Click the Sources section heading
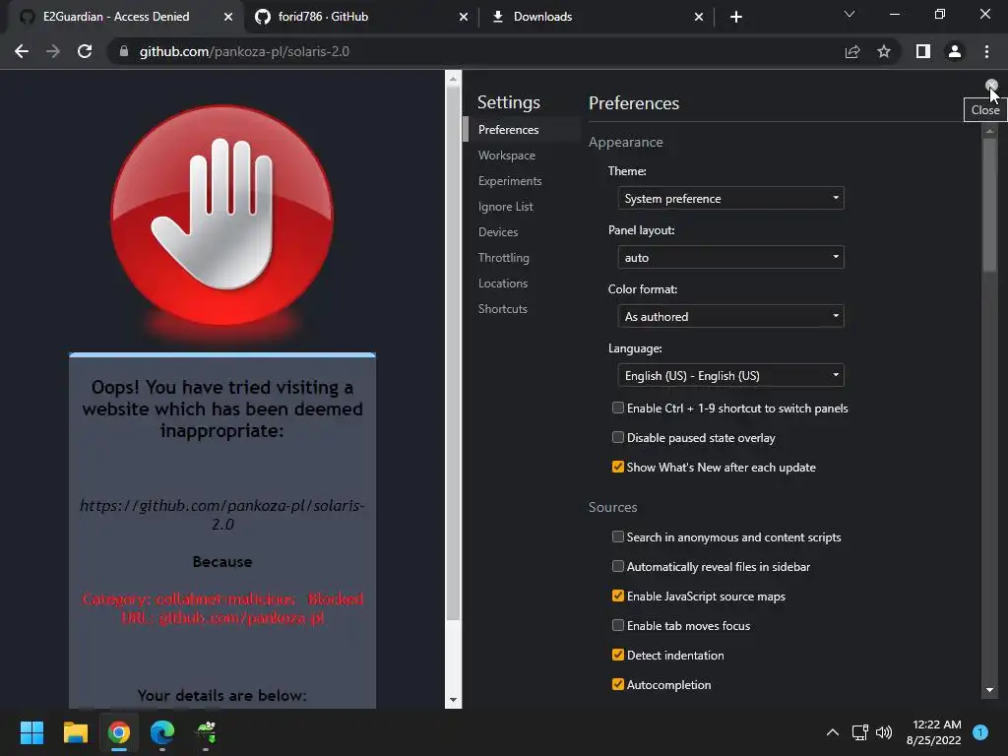This screenshot has width=1008, height=756. point(612,507)
